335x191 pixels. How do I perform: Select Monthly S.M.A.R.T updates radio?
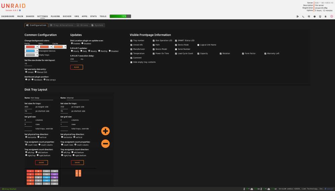pos(99,51)
